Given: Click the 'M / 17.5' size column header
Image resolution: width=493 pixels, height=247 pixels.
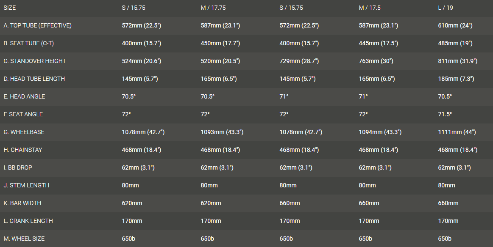Looking at the screenshot, I should (x=370, y=8).
